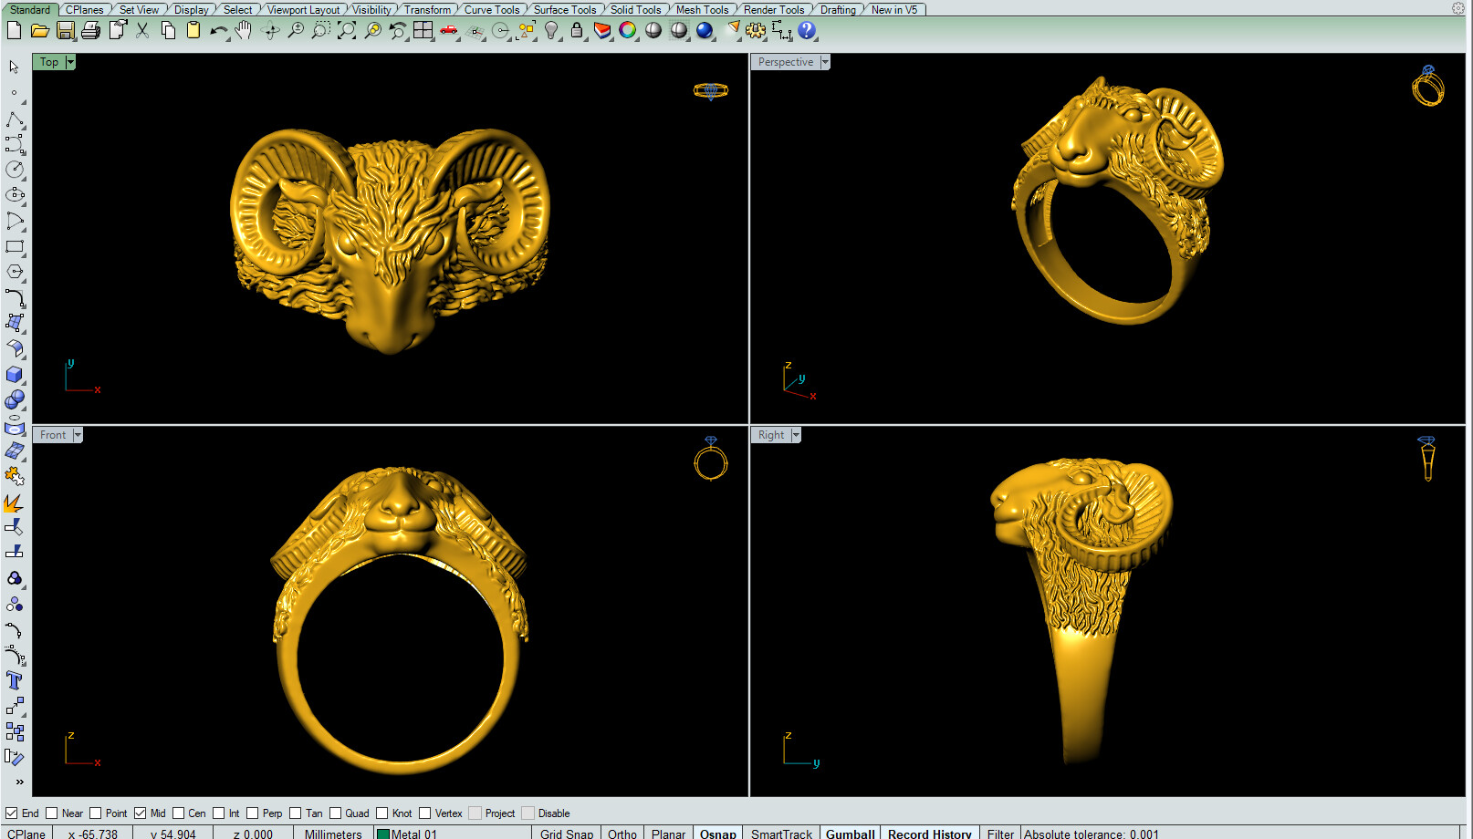The width and height of the screenshot is (1473, 839).
Task: Open the Render Tools tab
Action: click(773, 10)
